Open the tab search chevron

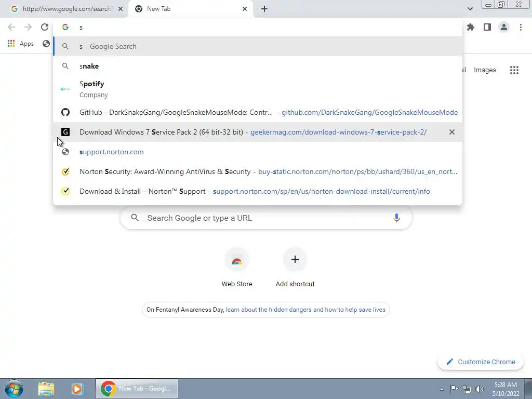click(x=470, y=9)
